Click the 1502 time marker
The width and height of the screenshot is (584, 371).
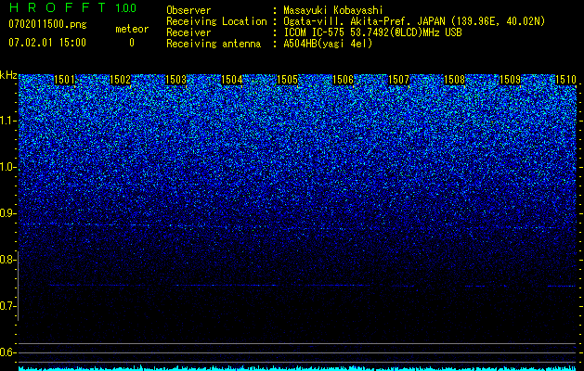pyautogui.click(x=121, y=80)
